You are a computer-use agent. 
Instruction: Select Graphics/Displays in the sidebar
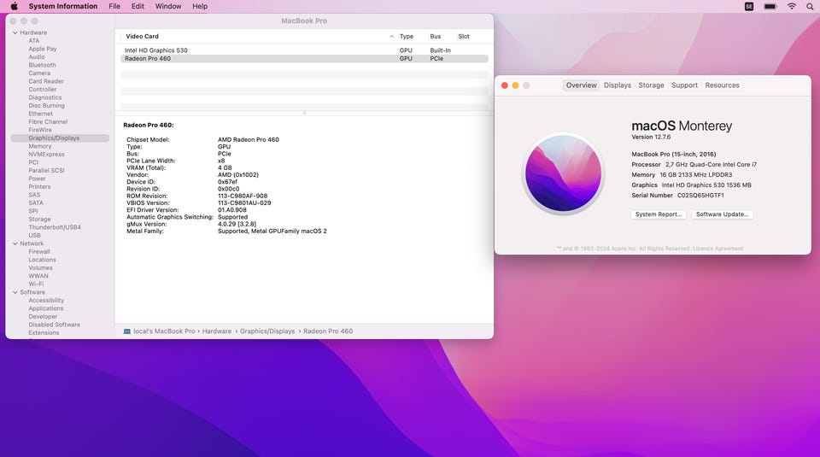click(x=60, y=138)
